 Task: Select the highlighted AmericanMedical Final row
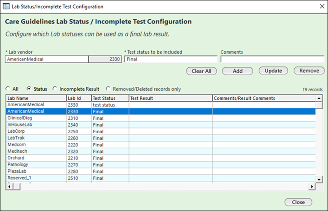[161, 111]
